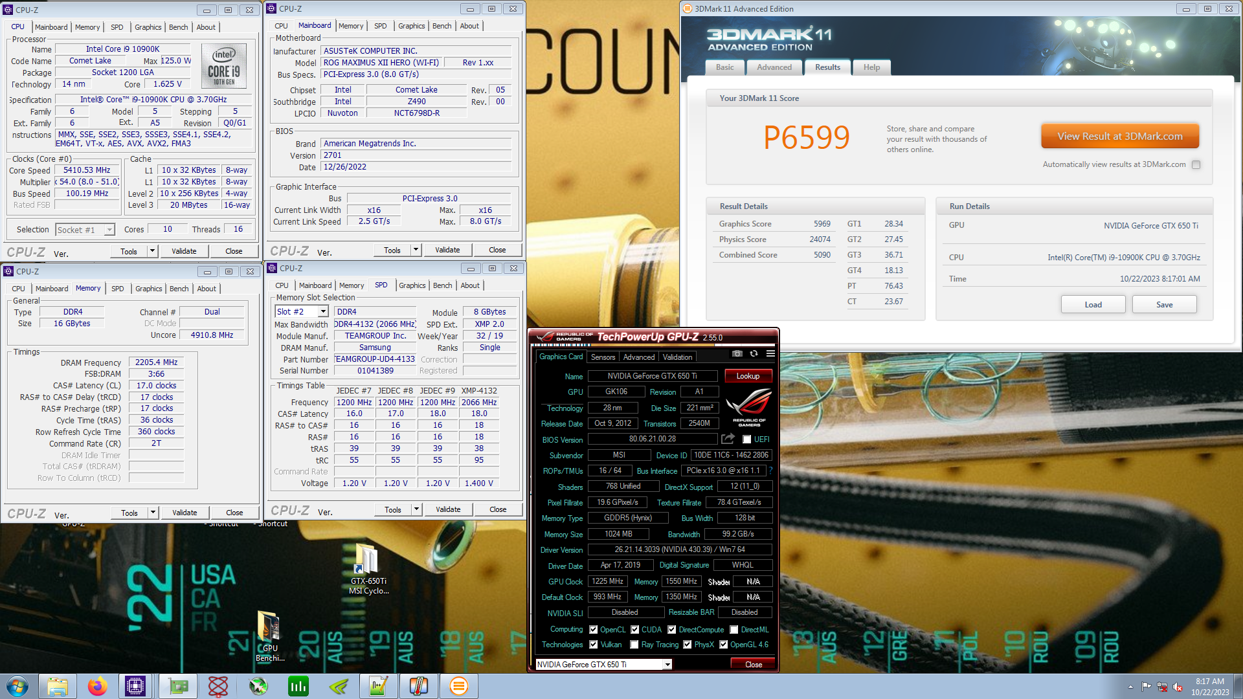The width and height of the screenshot is (1243, 699).
Task: Open the orange 3DMark taskbar icon
Action: tap(459, 686)
